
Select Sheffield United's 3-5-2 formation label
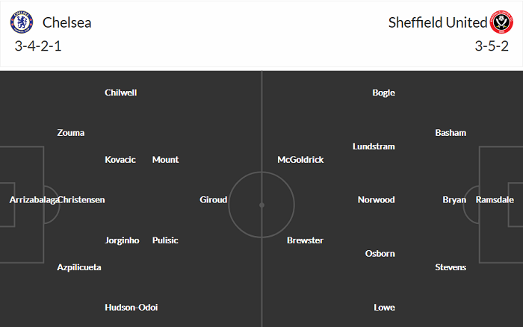pos(492,46)
